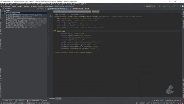The width and height of the screenshot is (184, 104).
Task: Click the white user icon at toolbar end
Action: pyautogui.click(x=183, y=6)
